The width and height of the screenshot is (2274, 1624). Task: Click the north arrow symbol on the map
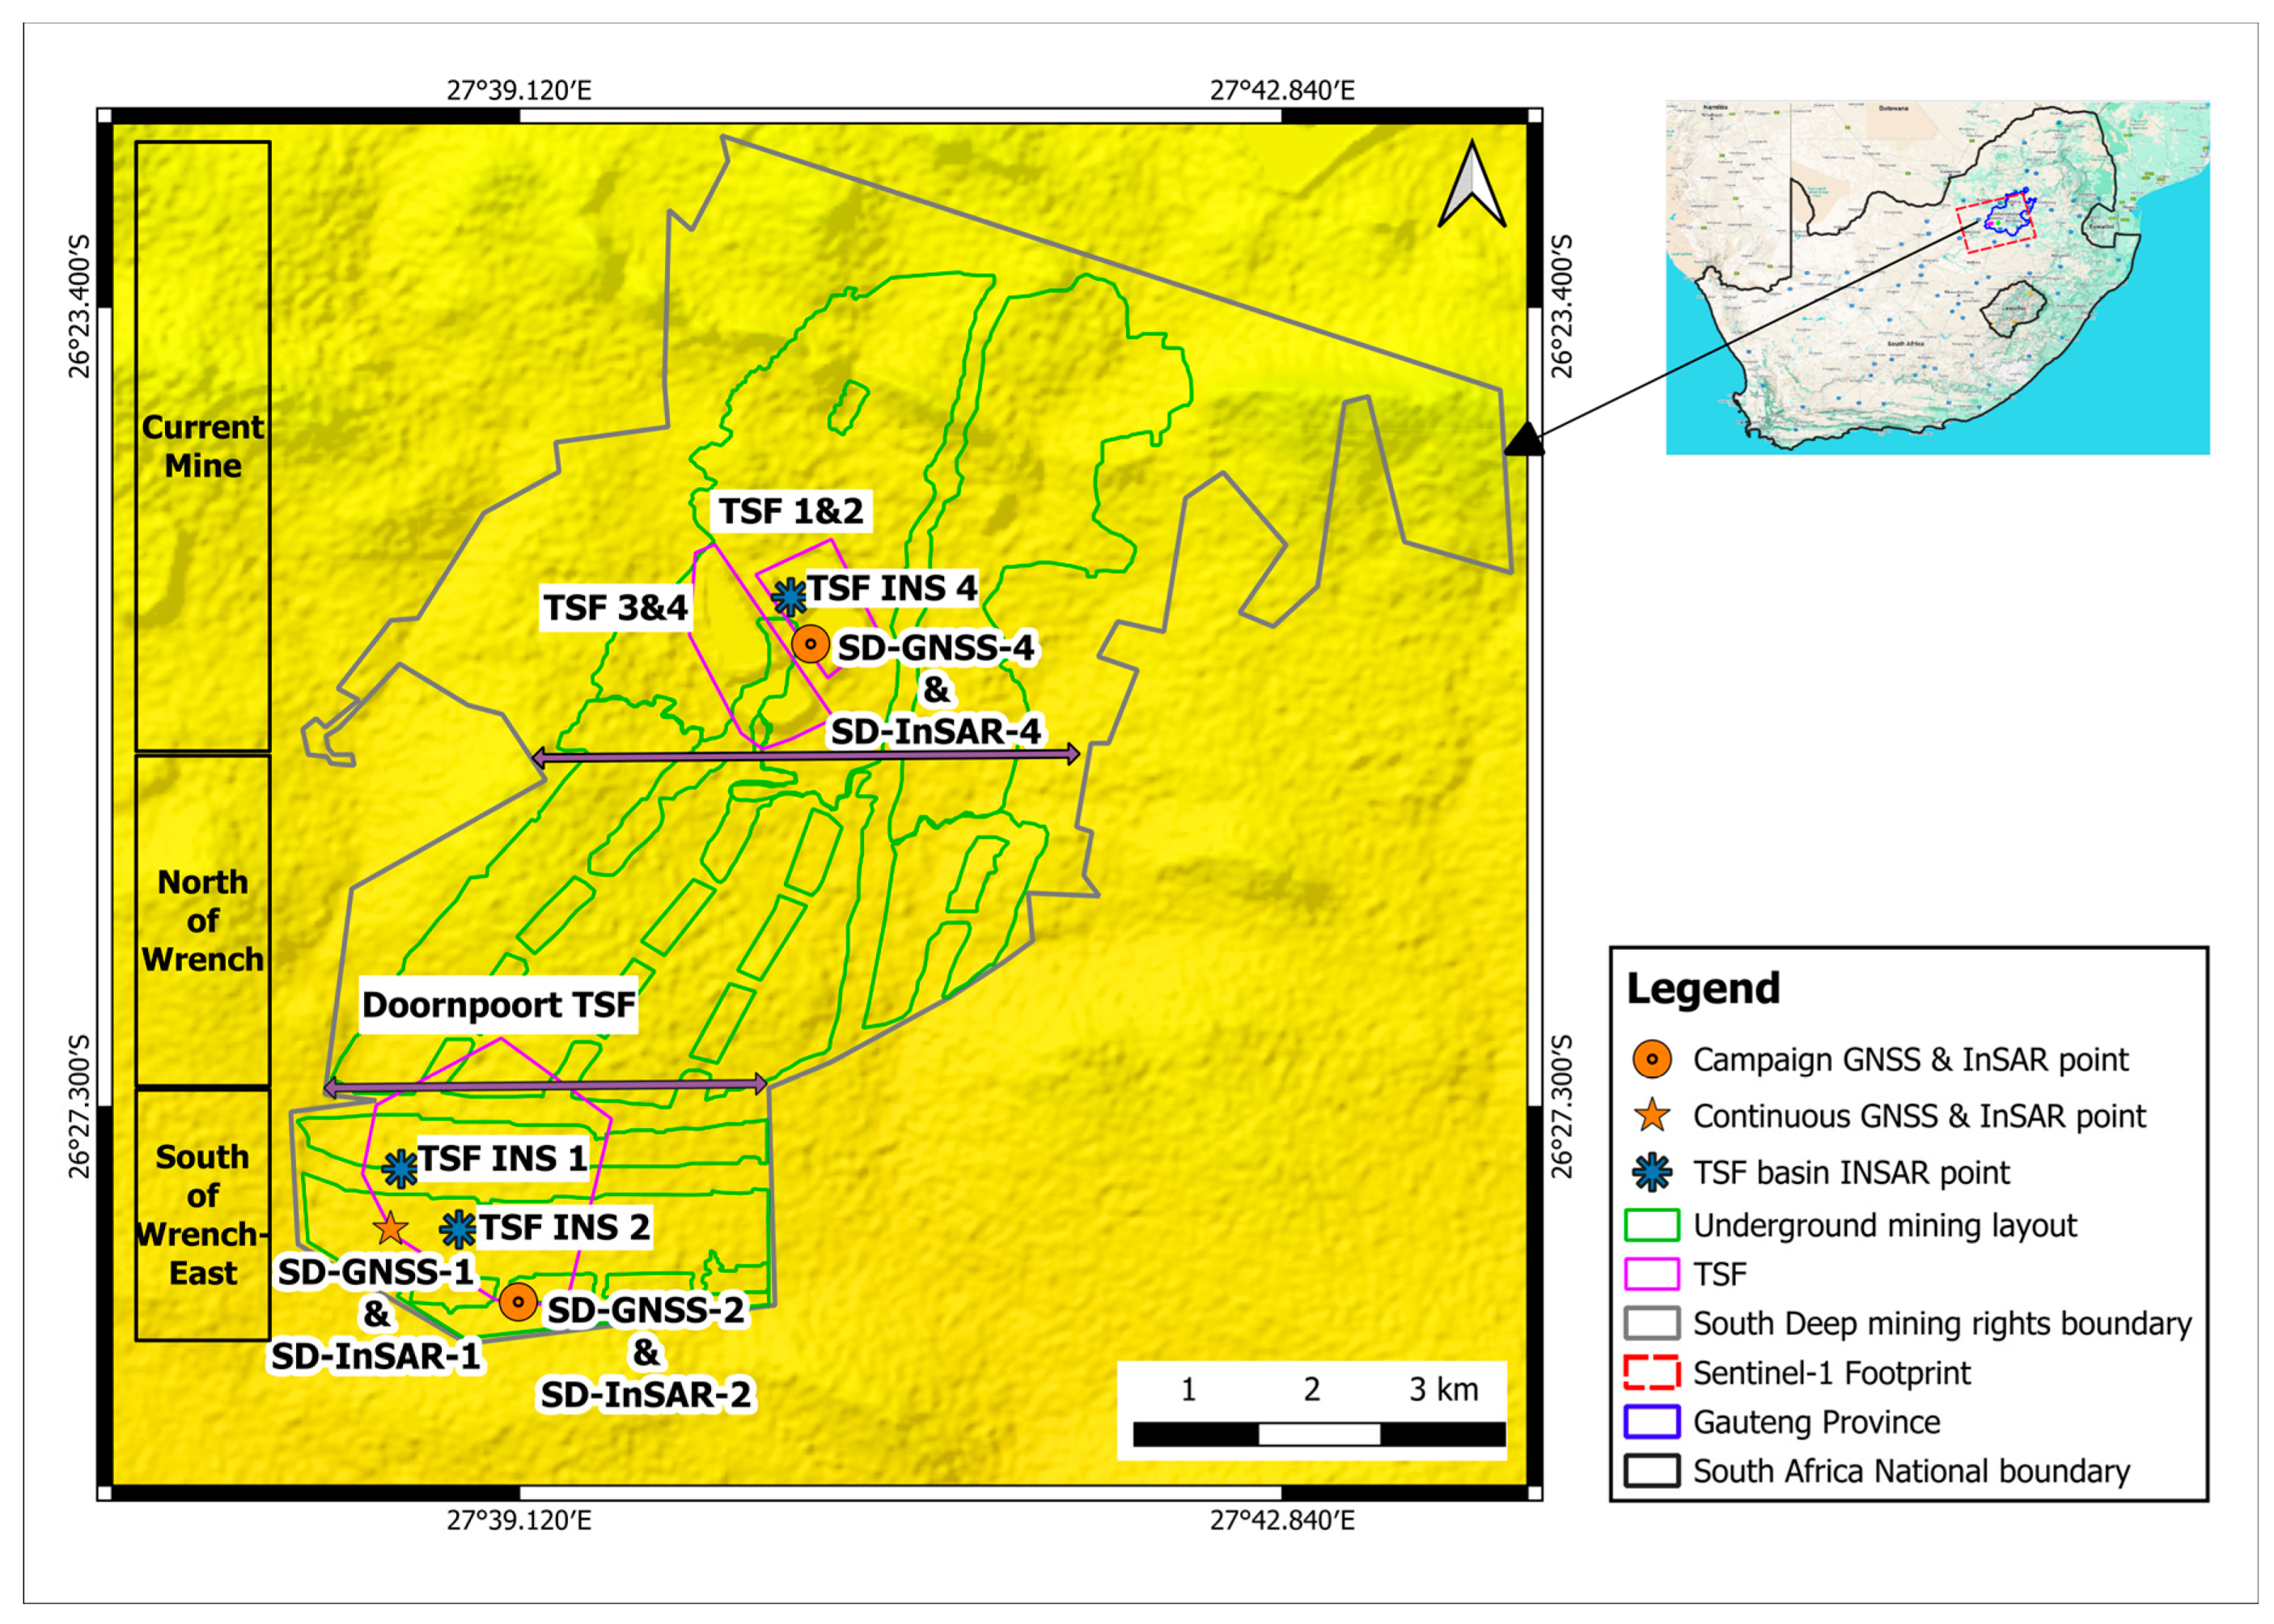[x=1472, y=184]
